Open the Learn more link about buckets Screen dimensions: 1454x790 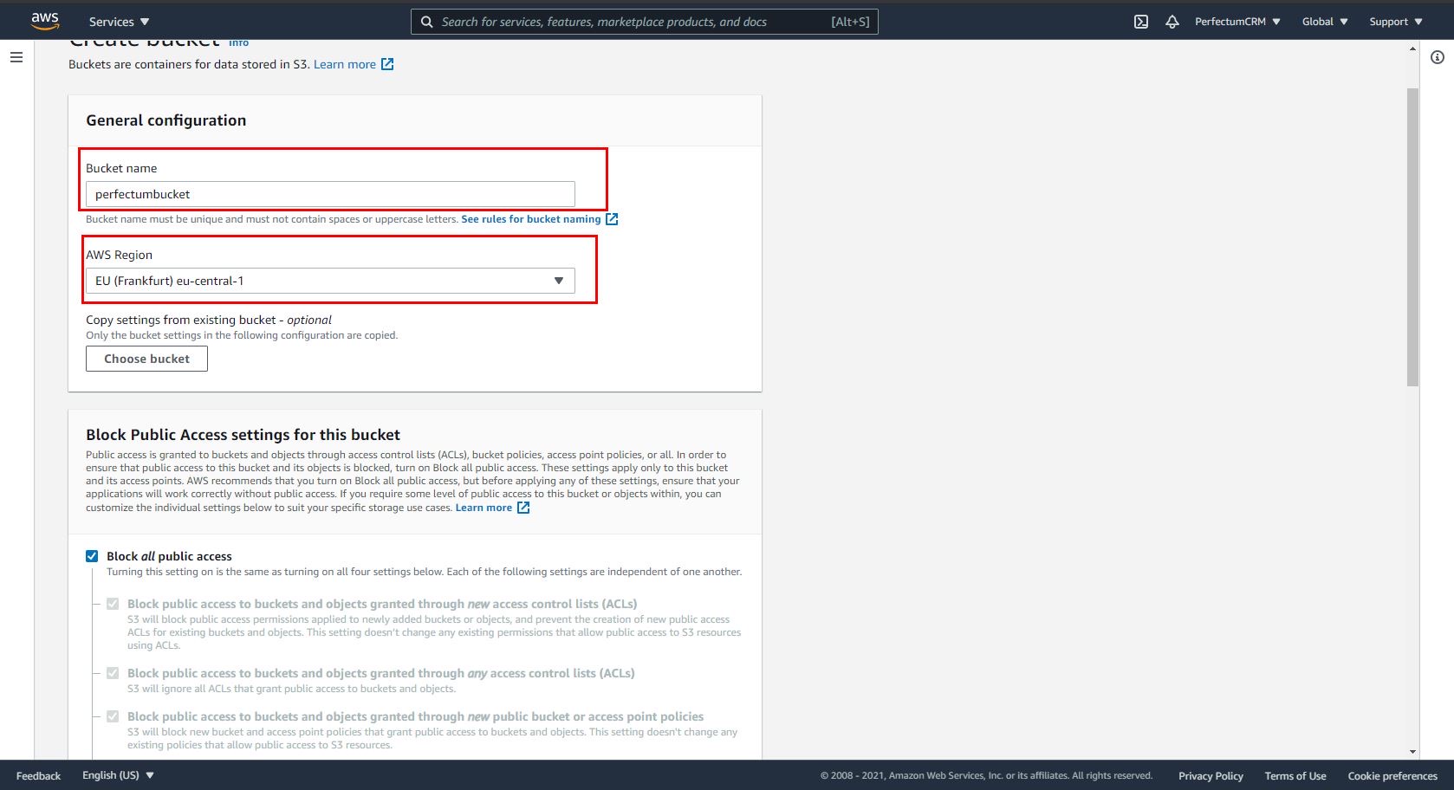tap(345, 64)
